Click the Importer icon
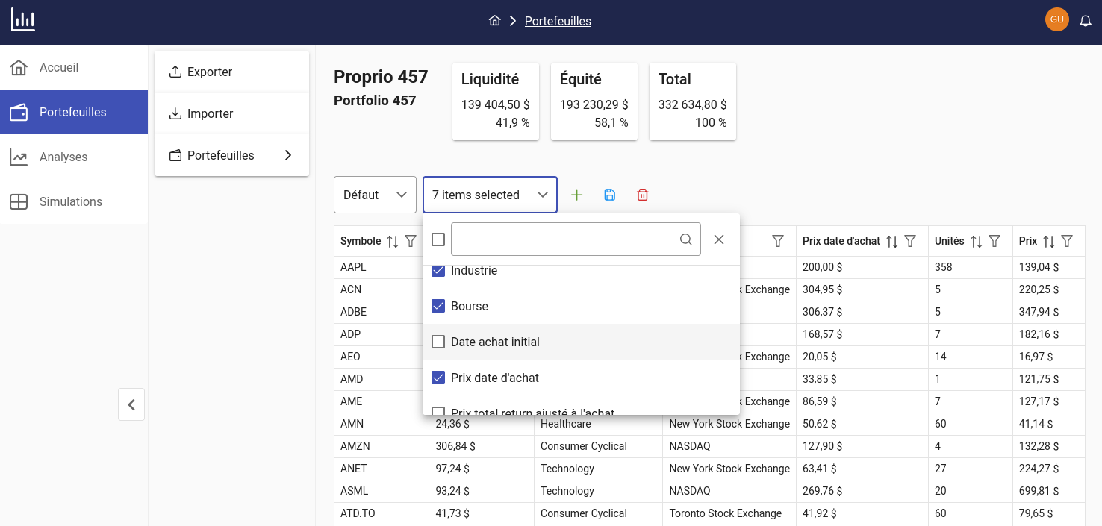This screenshot has width=1102, height=526. [175, 113]
